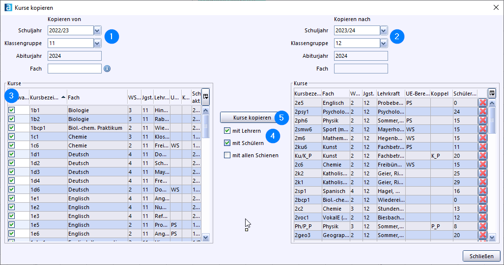This screenshot has height=265, width=504.
Task: Sort left table by Fach column header
Action: point(97,97)
